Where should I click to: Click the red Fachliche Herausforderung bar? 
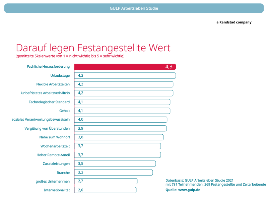click(125, 67)
